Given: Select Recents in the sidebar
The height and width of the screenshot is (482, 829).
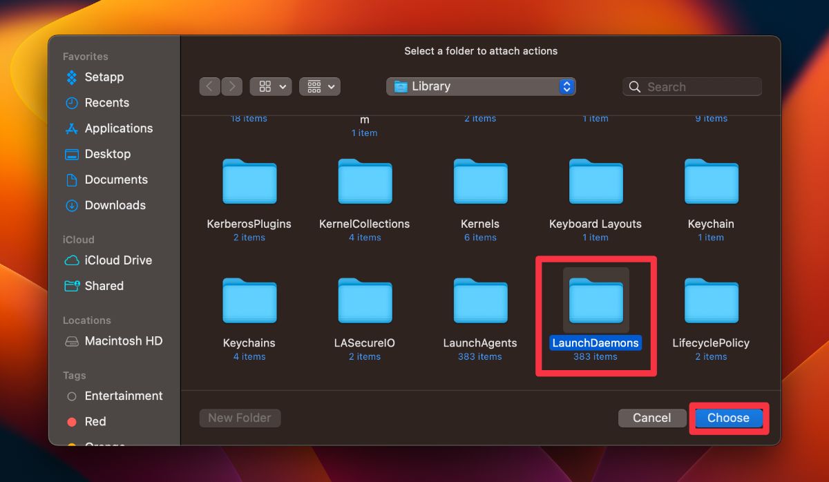Looking at the screenshot, I should tap(106, 103).
